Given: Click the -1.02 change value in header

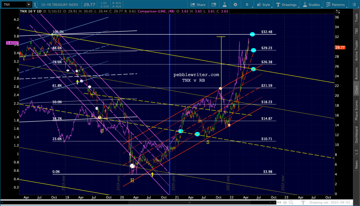Looking at the screenshot, I should coord(103,3).
